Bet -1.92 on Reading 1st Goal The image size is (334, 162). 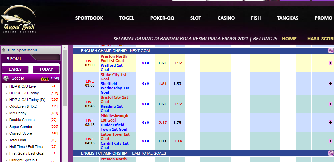click(x=177, y=104)
